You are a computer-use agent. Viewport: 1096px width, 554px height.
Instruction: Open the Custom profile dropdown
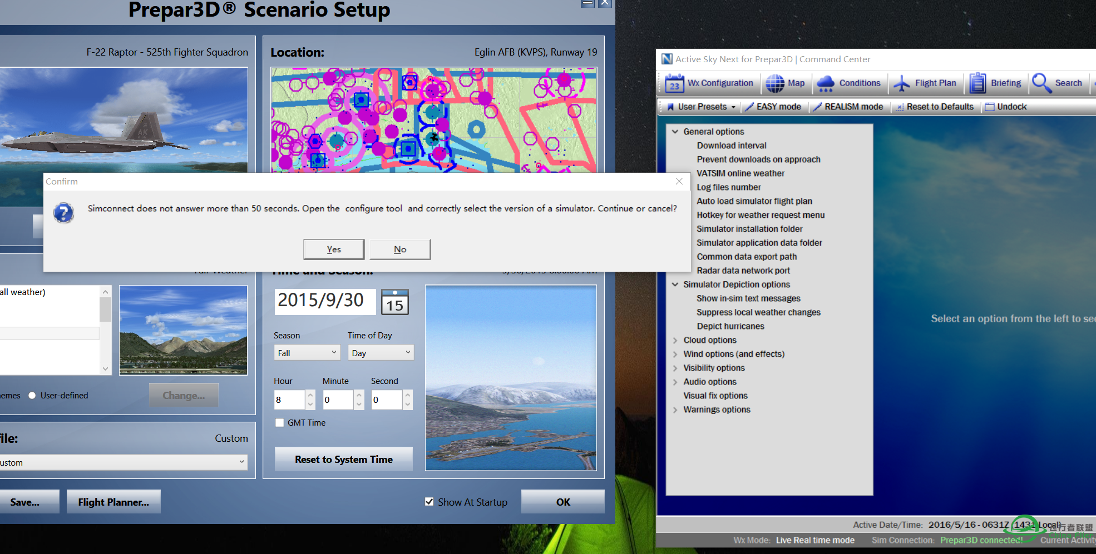124,462
